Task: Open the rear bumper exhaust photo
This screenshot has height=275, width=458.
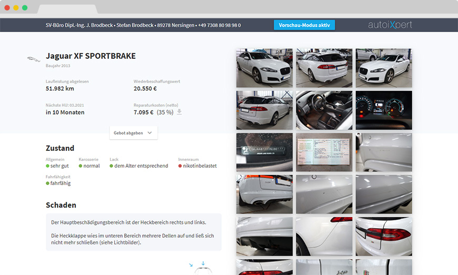Action: (264, 194)
